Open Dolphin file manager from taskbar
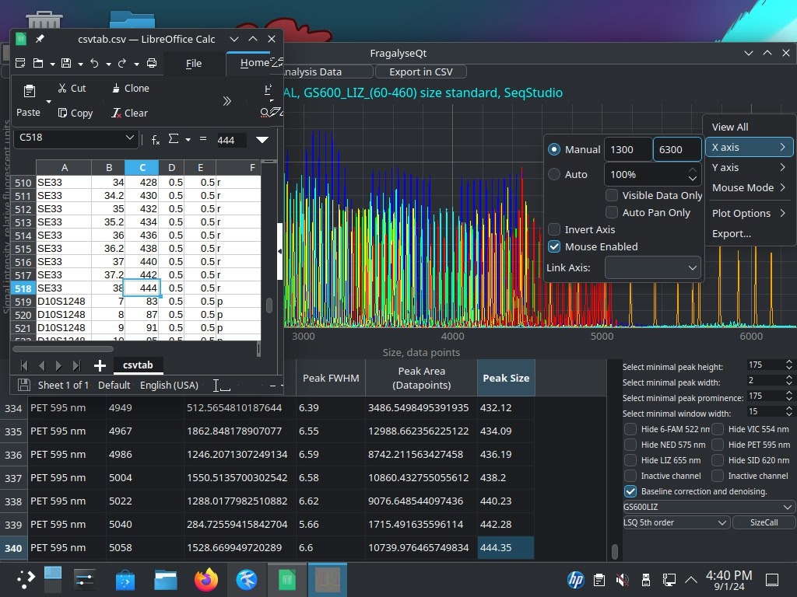 click(x=165, y=579)
